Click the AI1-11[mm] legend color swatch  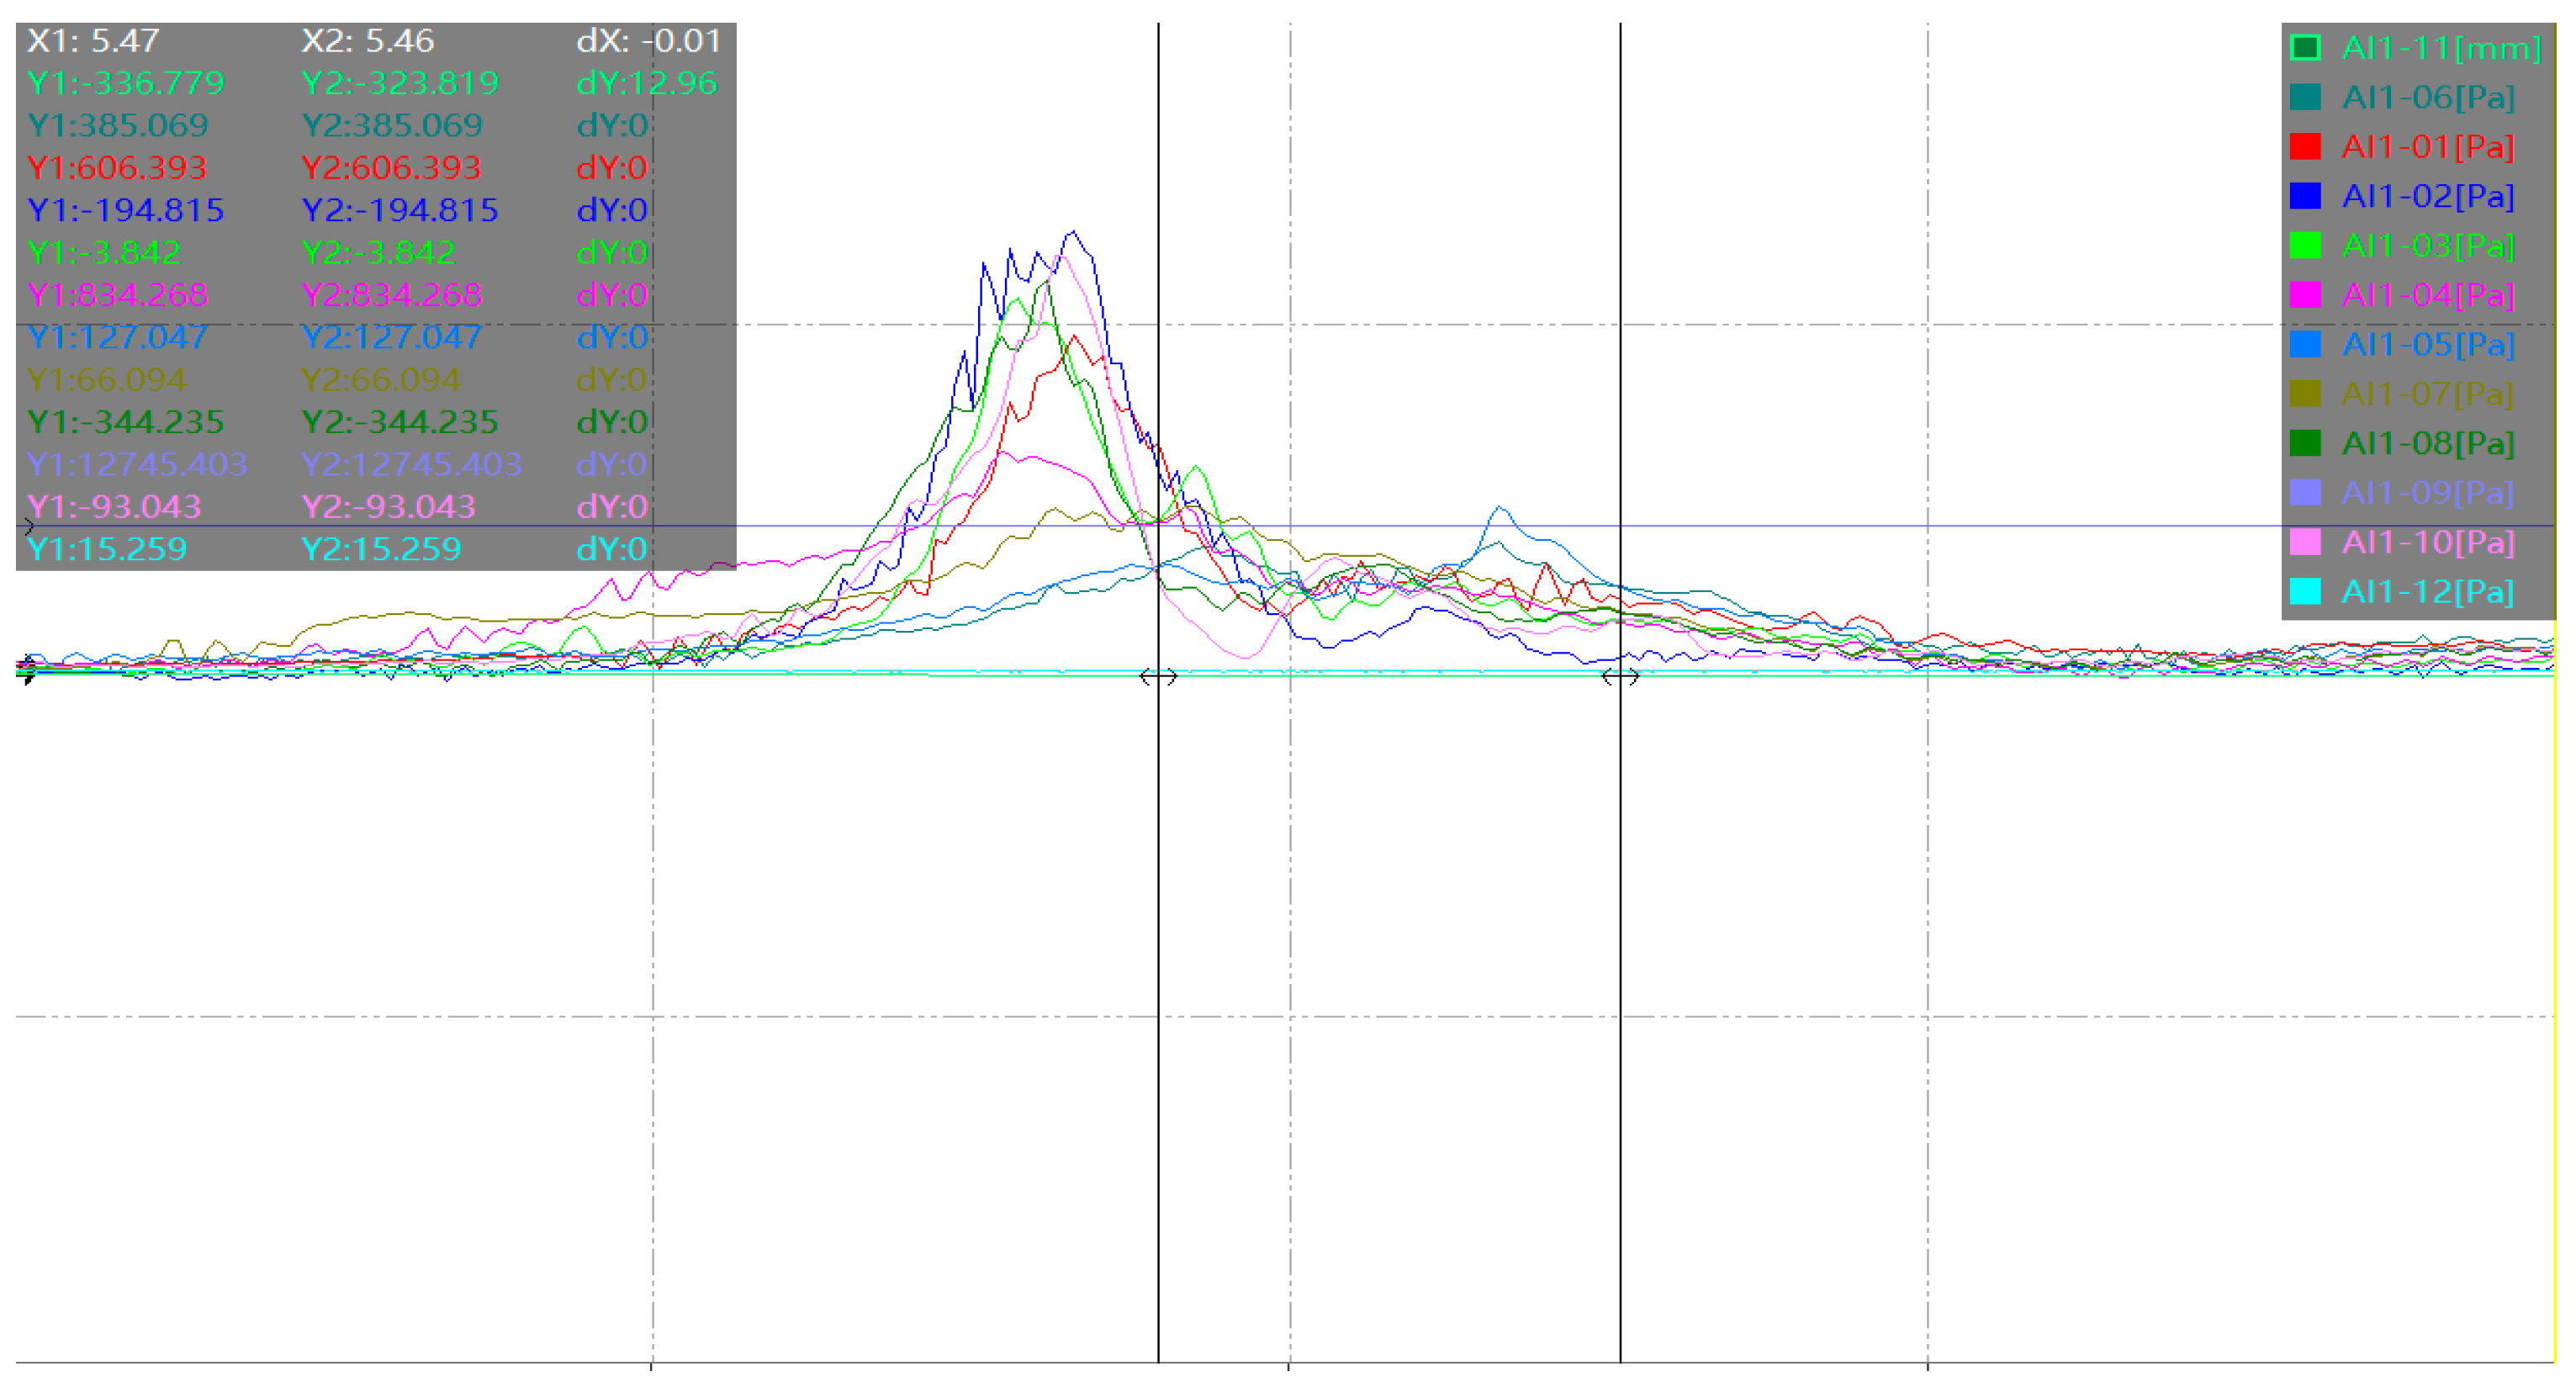(2304, 47)
